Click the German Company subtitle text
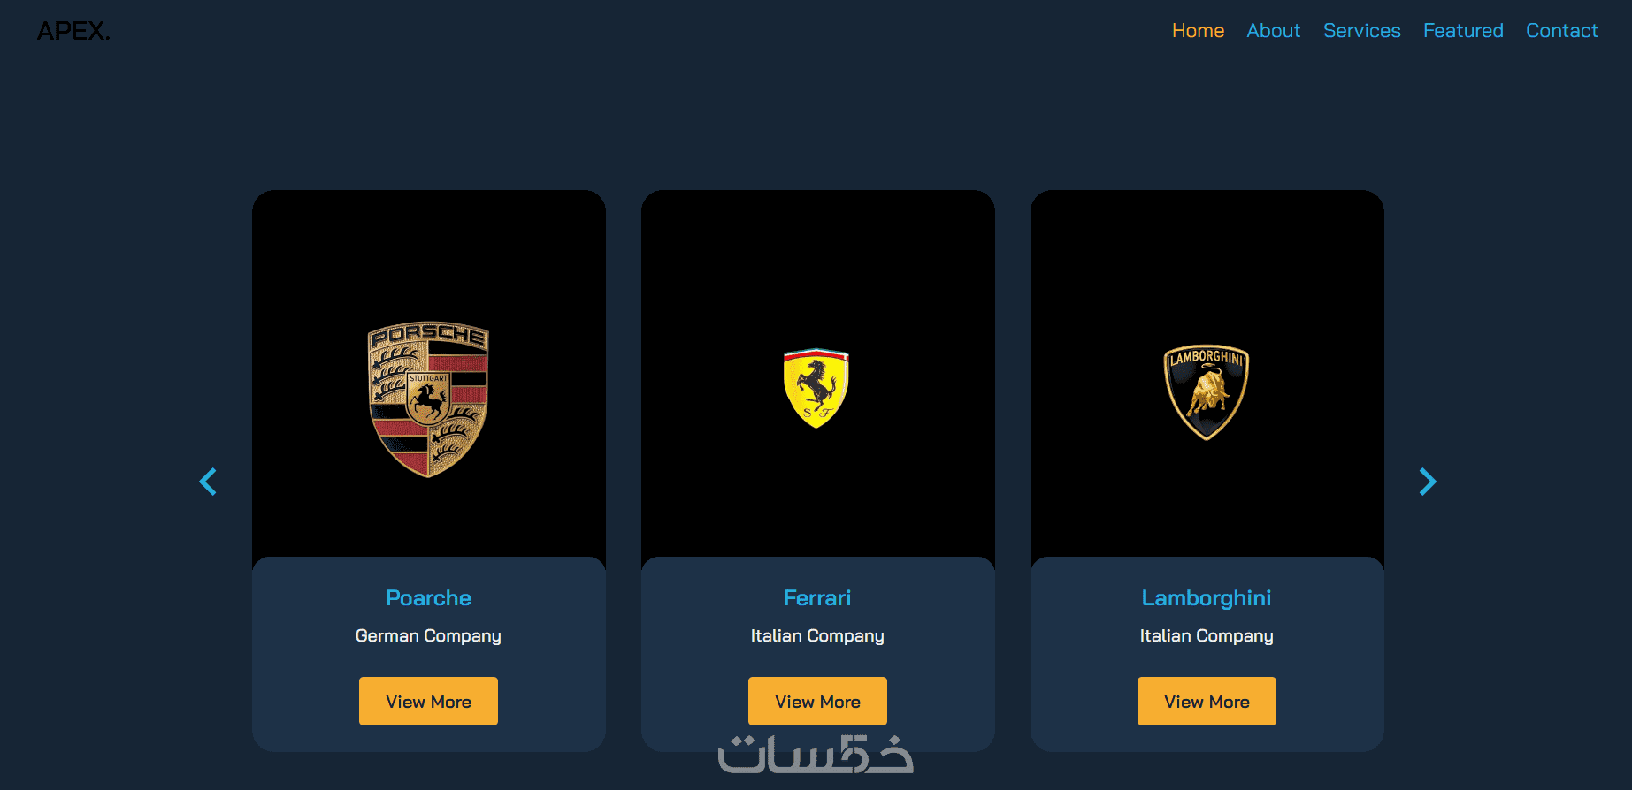The height and width of the screenshot is (790, 1632). tap(428, 636)
